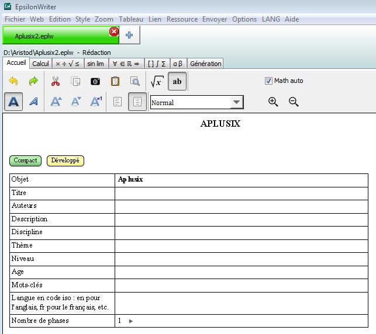Click the camera snapshot icon
The image size is (376, 334).
(x=95, y=82)
